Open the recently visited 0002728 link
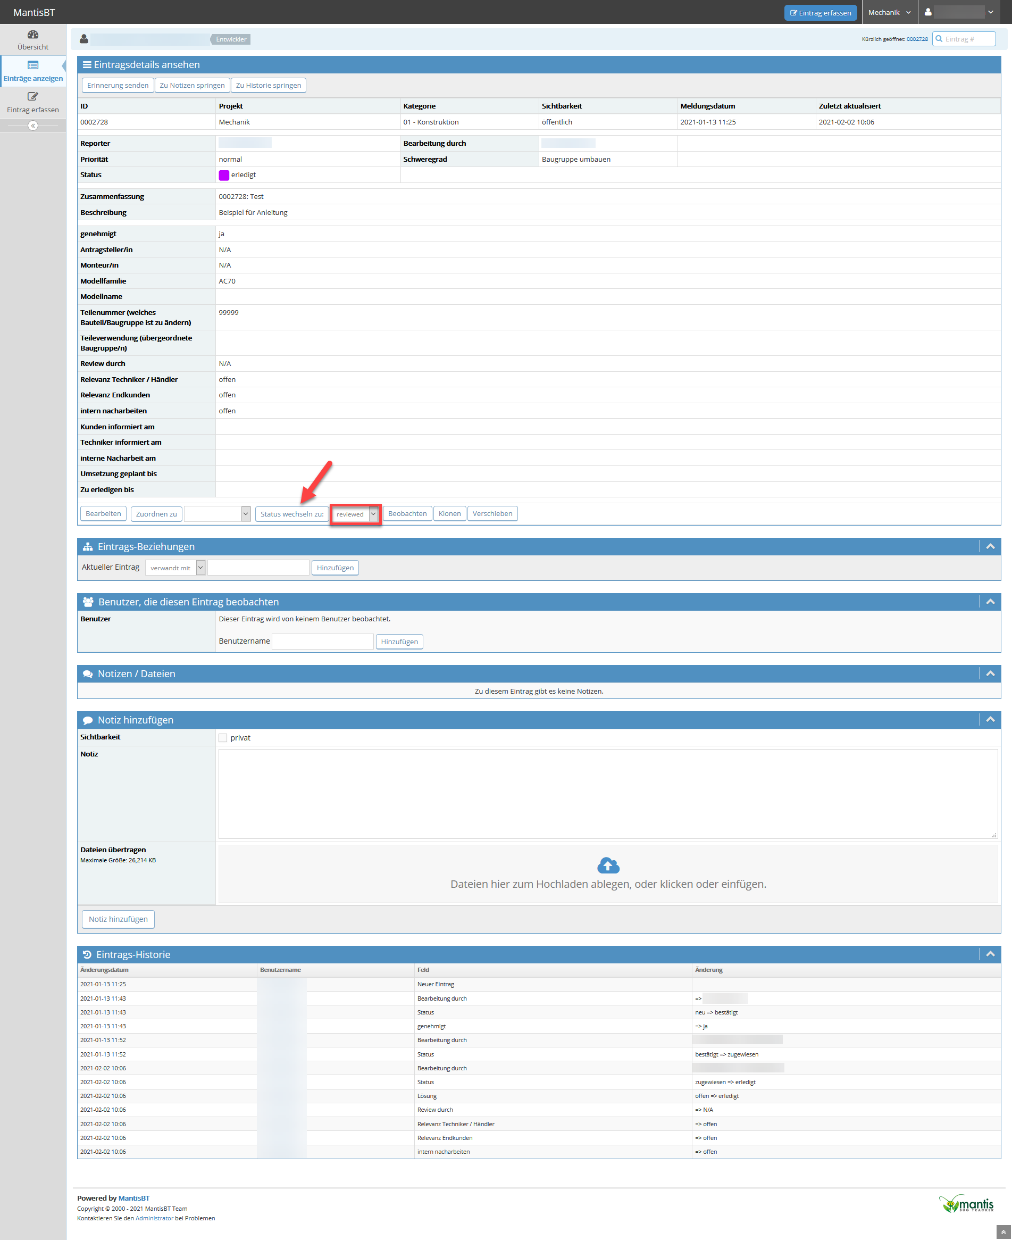This screenshot has width=1012, height=1240. click(916, 39)
